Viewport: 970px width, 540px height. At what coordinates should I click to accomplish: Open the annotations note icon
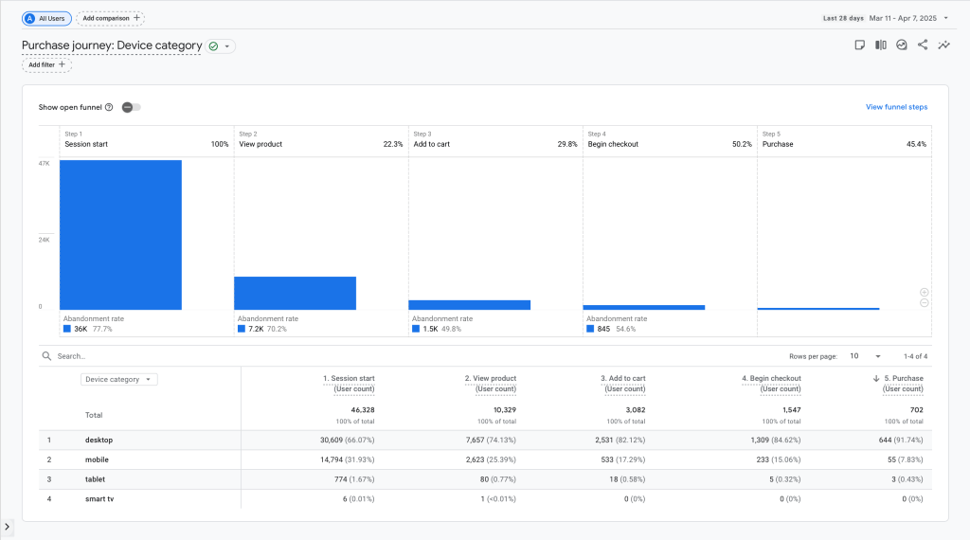click(860, 45)
